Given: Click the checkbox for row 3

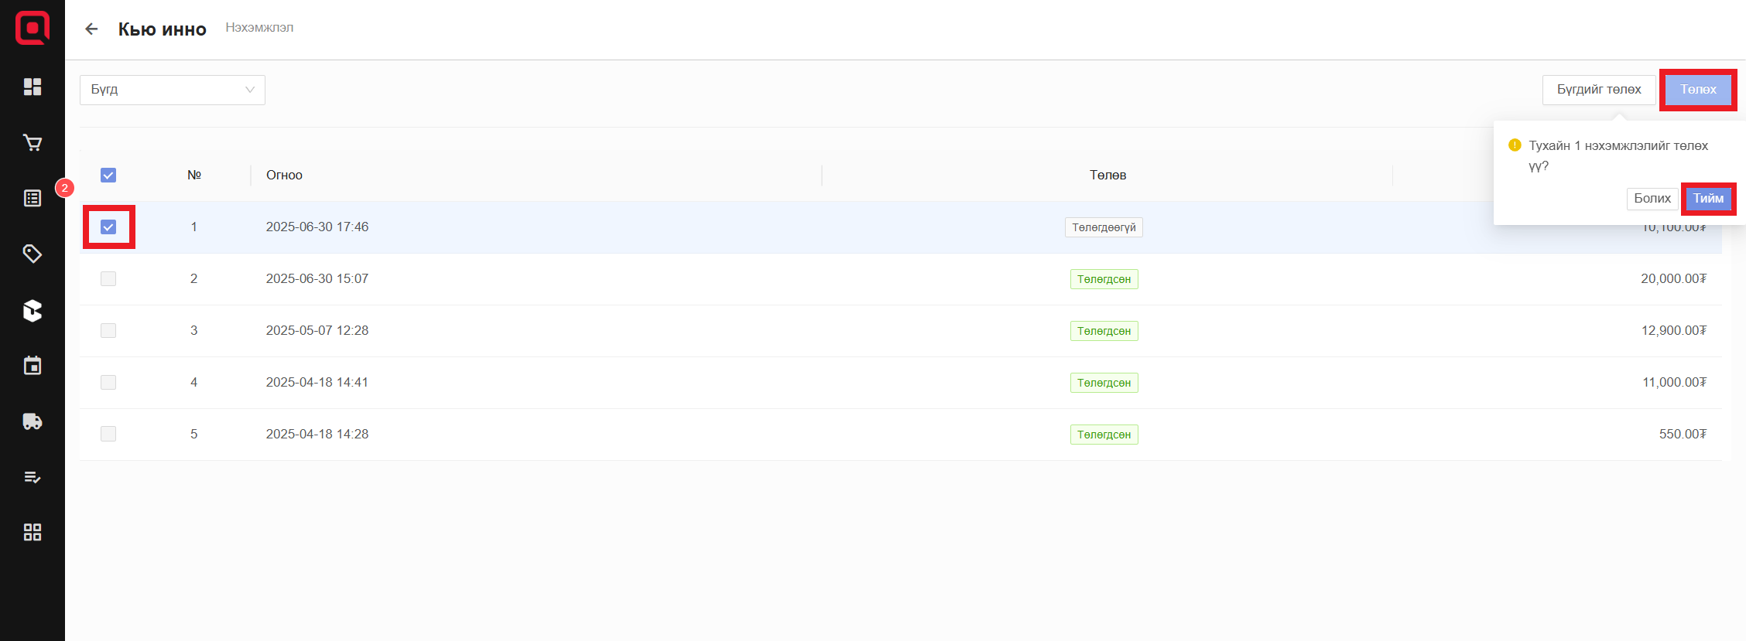Looking at the screenshot, I should click(x=108, y=331).
